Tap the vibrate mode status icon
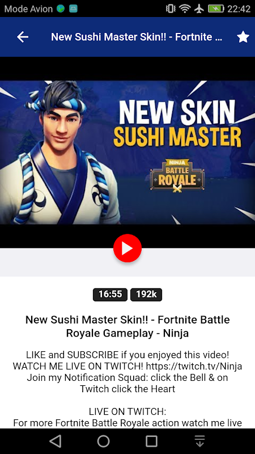 point(171,9)
